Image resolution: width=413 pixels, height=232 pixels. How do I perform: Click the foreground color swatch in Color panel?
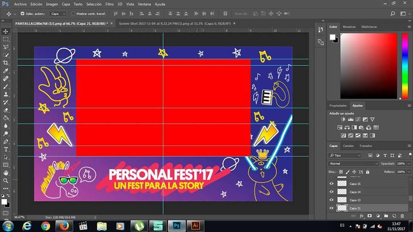point(333,37)
